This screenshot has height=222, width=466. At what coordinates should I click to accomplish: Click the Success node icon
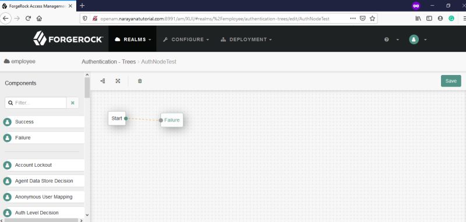(8, 122)
